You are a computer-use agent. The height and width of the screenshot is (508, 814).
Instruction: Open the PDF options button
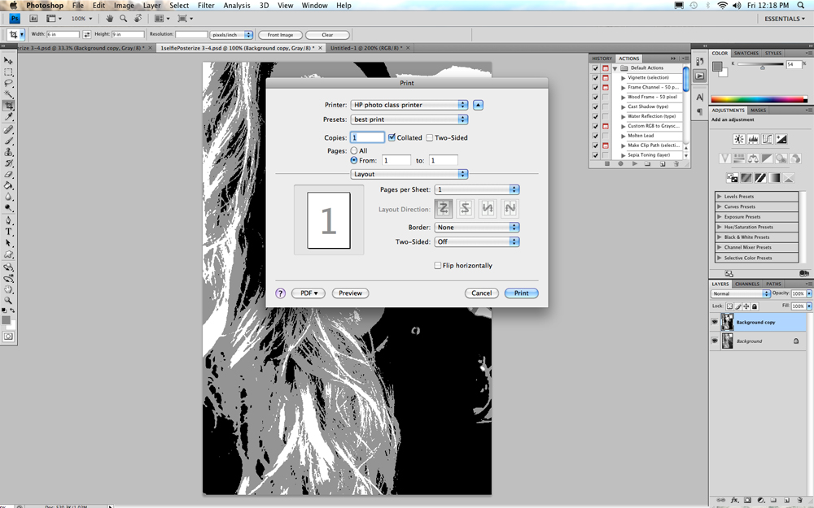pyautogui.click(x=309, y=293)
